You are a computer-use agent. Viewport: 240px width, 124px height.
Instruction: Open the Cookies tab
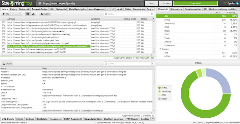click(x=145, y=119)
